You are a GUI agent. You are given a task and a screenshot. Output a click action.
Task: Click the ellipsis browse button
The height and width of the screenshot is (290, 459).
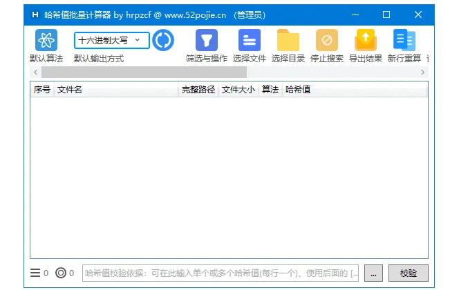[x=373, y=273]
